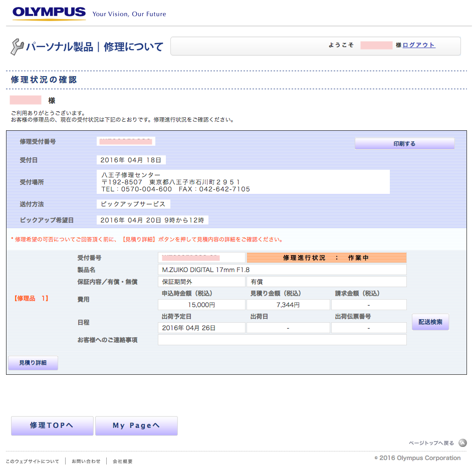Click the ログアウト link
This screenshot has width=473, height=469.
(x=419, y=45)
